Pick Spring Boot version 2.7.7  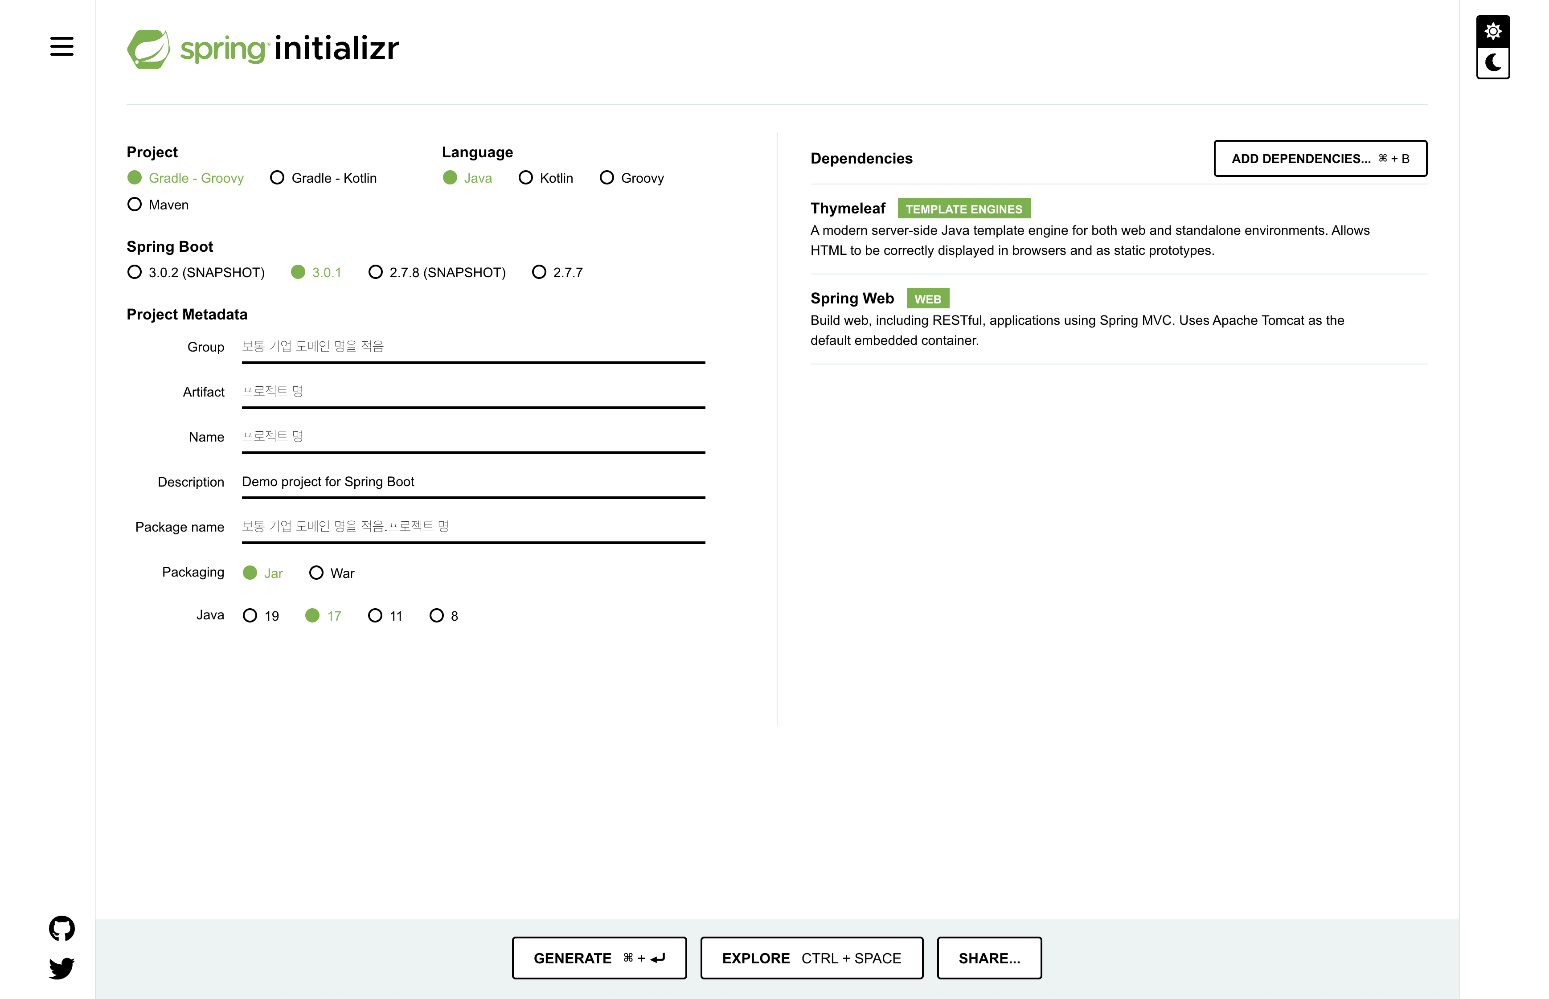tap(538, 272)
